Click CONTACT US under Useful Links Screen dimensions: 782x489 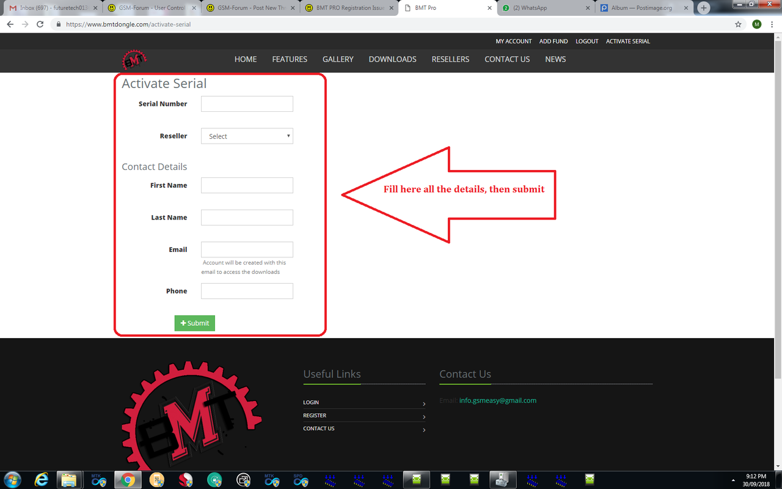(319, 428)
